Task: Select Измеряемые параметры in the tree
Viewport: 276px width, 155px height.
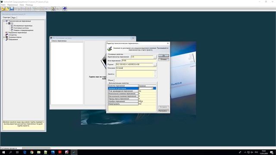Action: click(23, 26)
